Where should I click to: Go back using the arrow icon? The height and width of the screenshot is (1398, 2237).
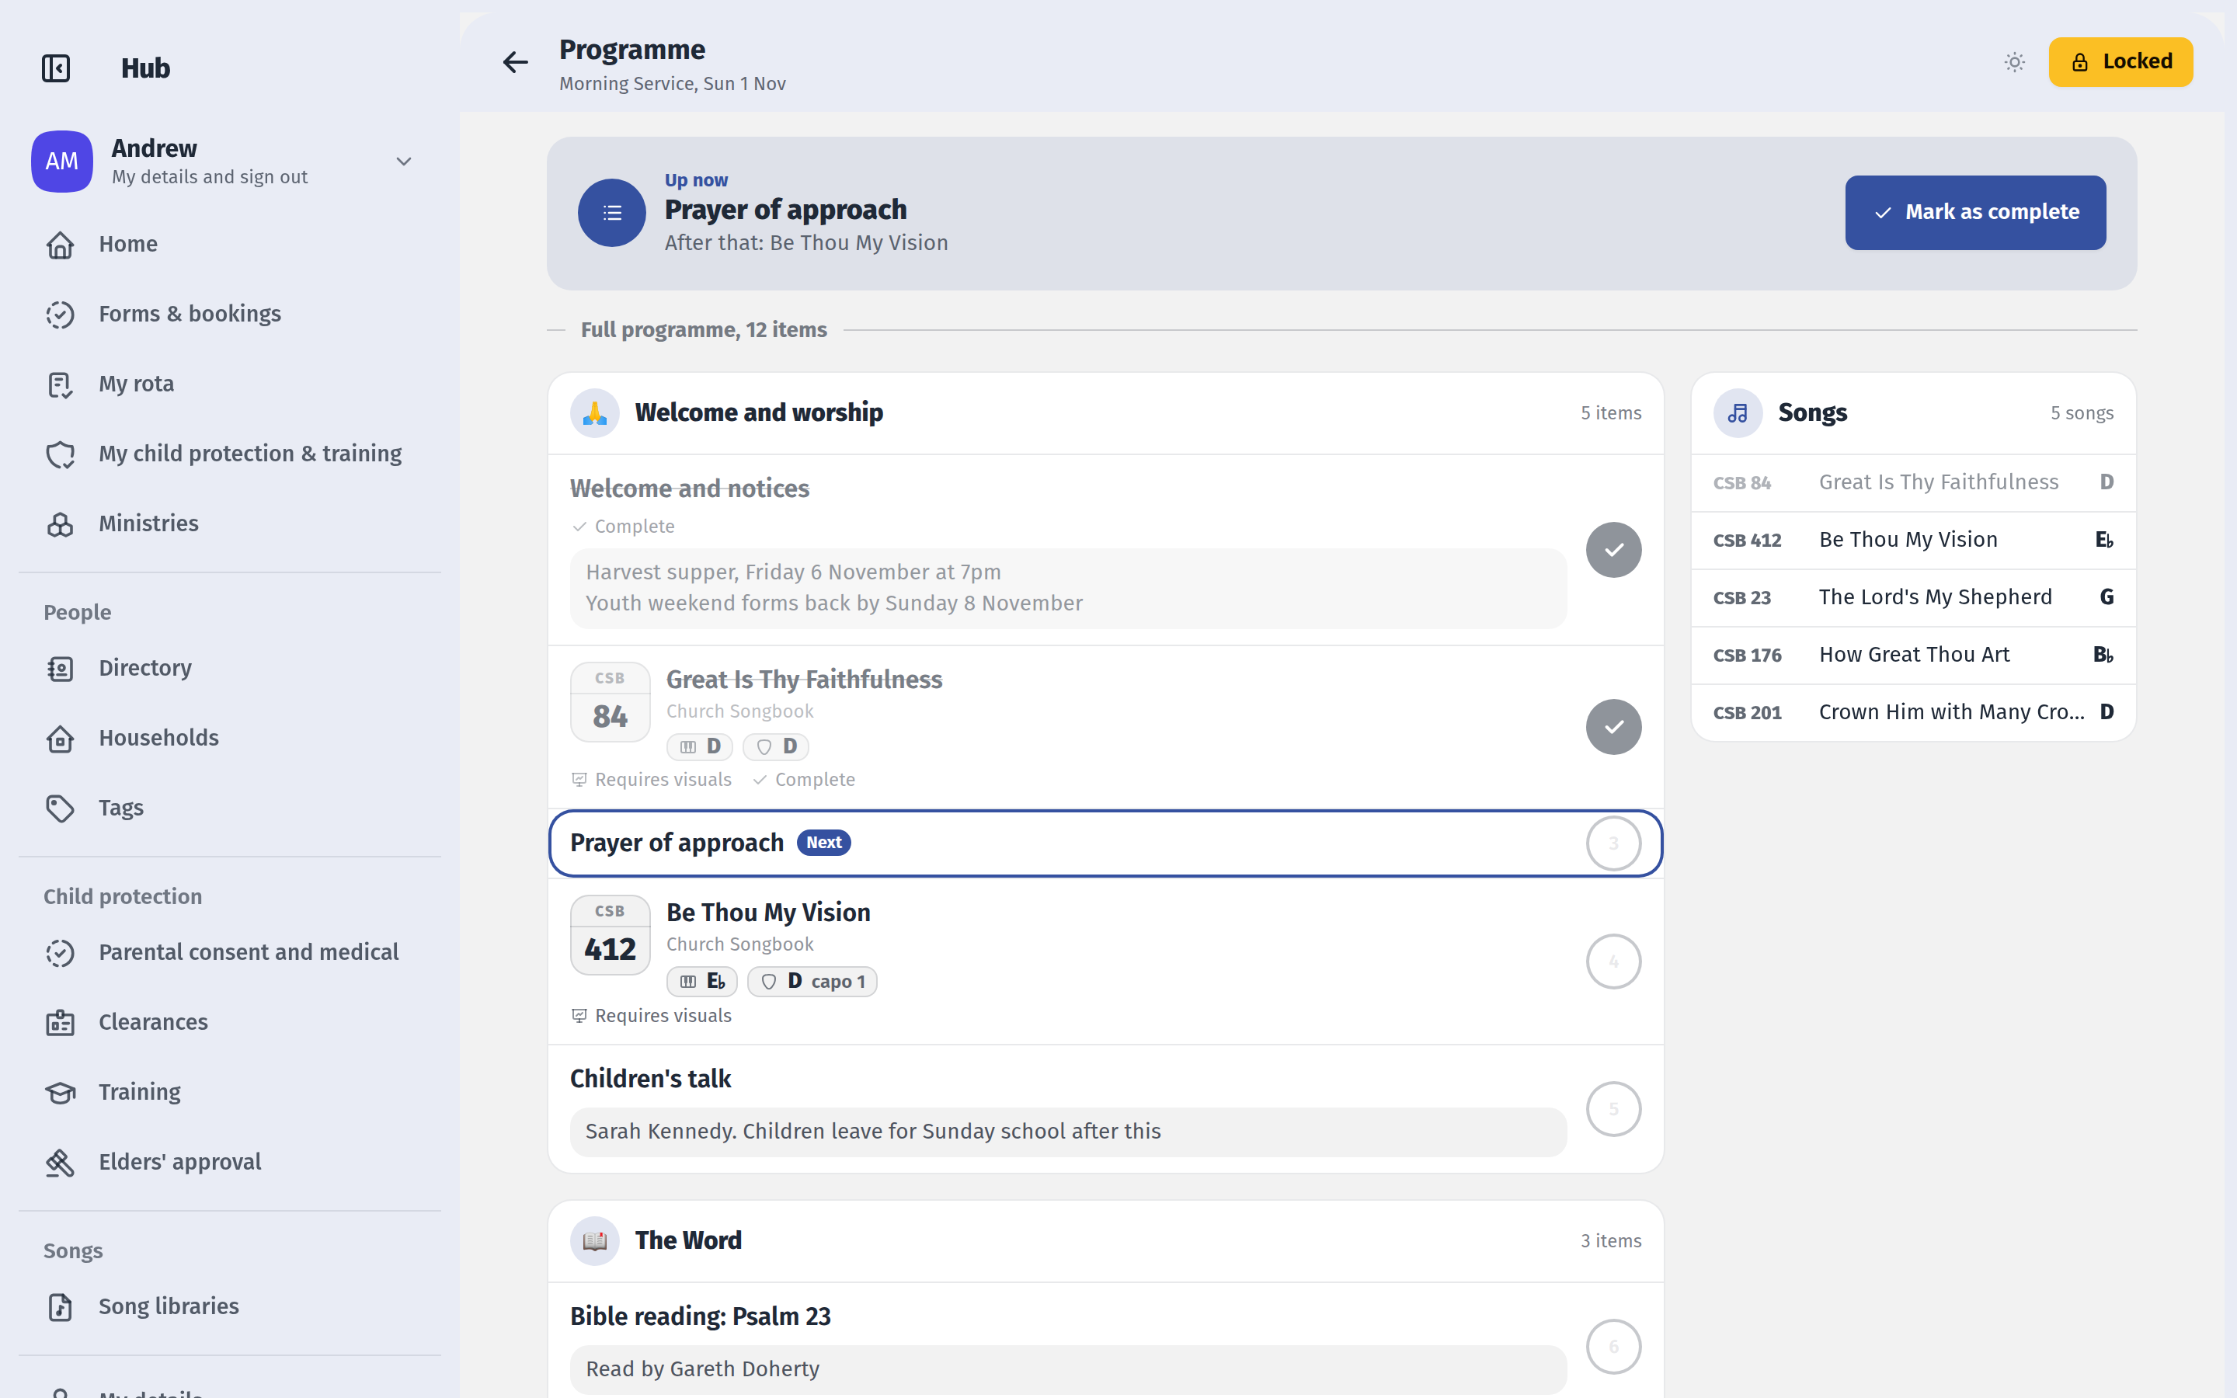(x=515, y=62)
